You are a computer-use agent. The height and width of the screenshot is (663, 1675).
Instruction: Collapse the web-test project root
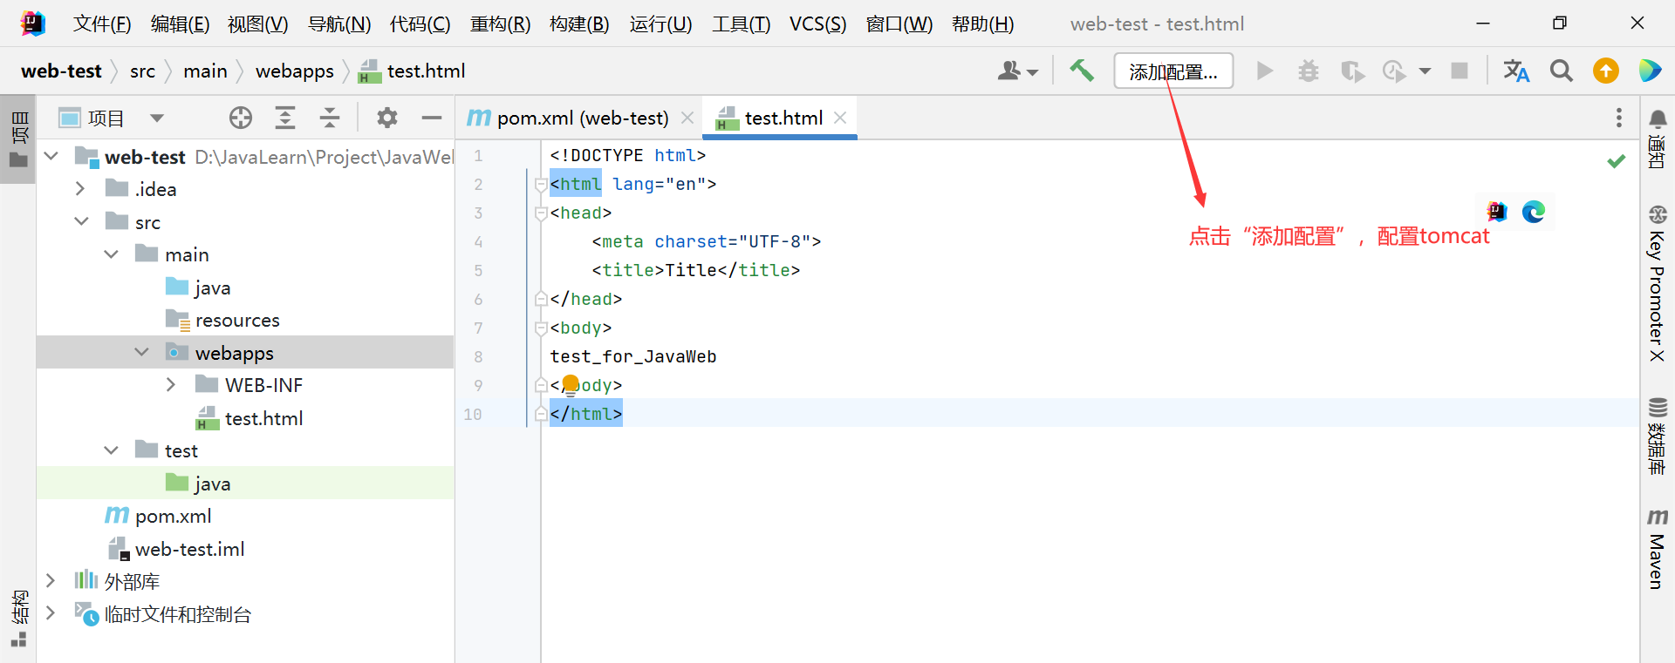[x=51, y=157]
